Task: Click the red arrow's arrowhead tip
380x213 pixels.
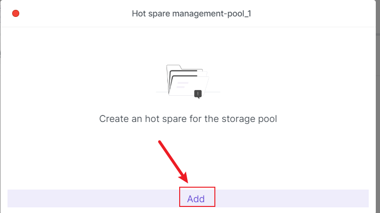Action: [188, 183]
